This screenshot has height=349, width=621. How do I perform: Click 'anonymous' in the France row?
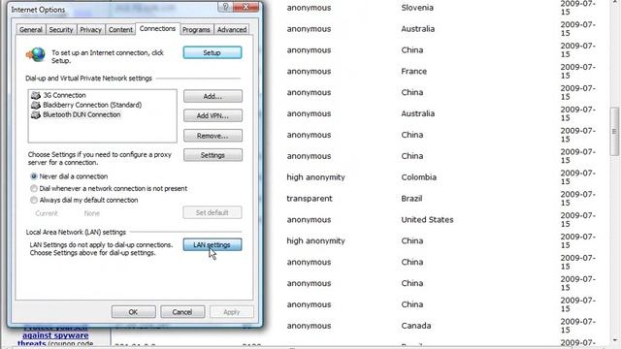(x=309, y=71)
